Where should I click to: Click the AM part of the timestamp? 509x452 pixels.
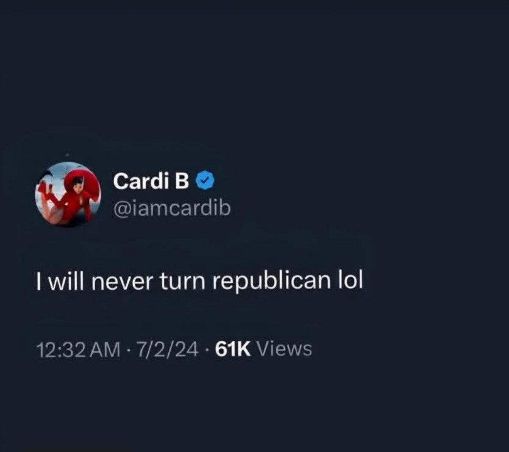pos(106,350)
